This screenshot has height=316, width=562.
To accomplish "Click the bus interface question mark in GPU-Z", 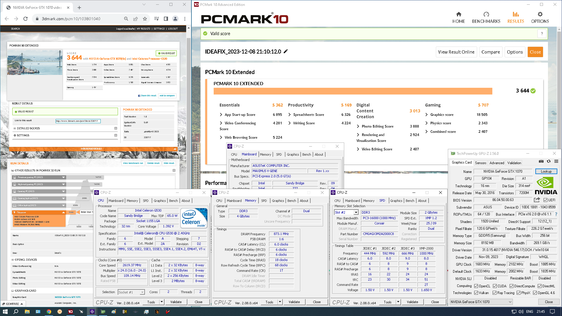I will click(556, 214).
